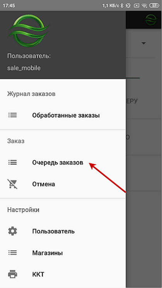Click the printer icon next to ККТ
The image size is (162, 288).
pos(13,274)
